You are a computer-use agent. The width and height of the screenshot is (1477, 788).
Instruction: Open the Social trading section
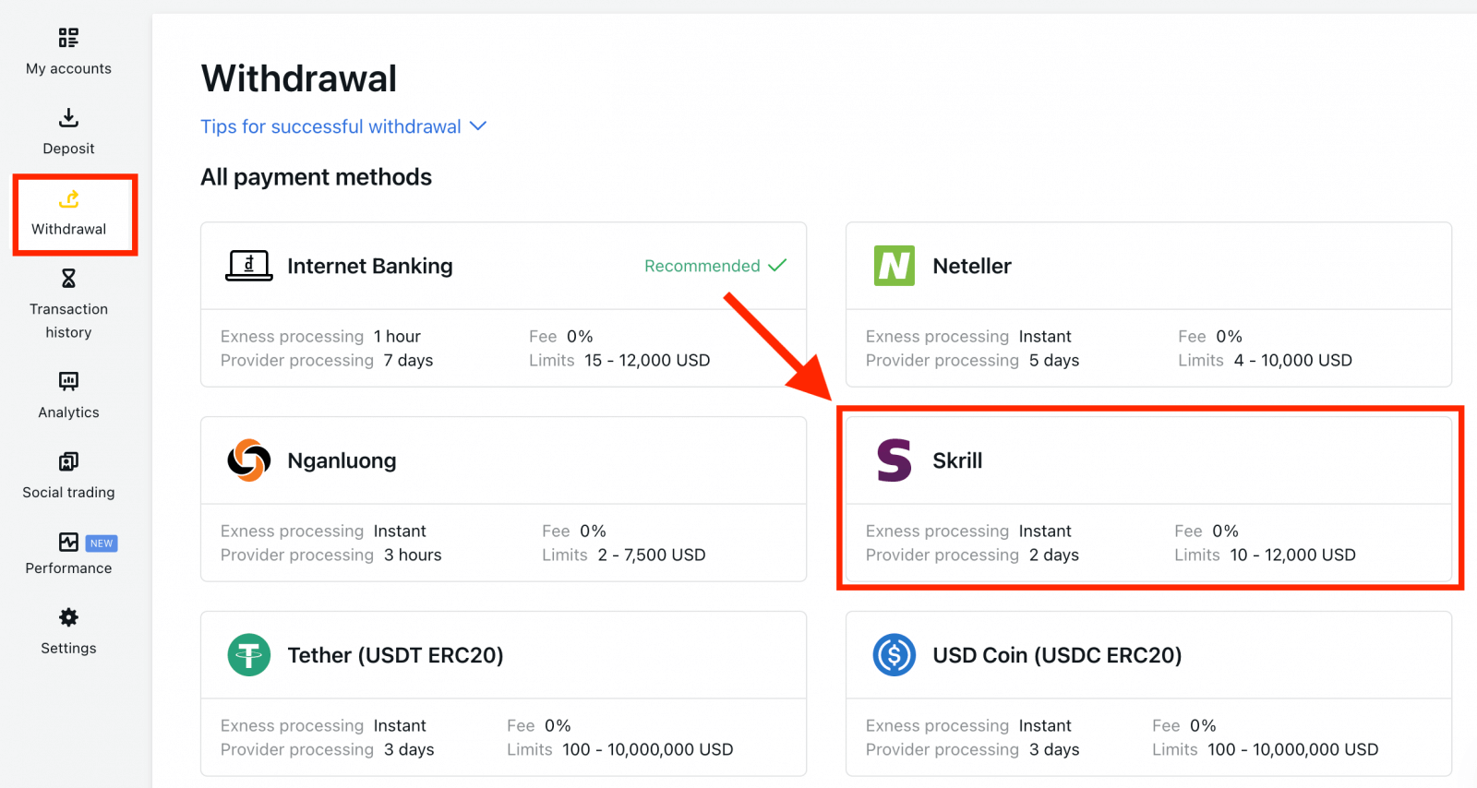point(67,473)
